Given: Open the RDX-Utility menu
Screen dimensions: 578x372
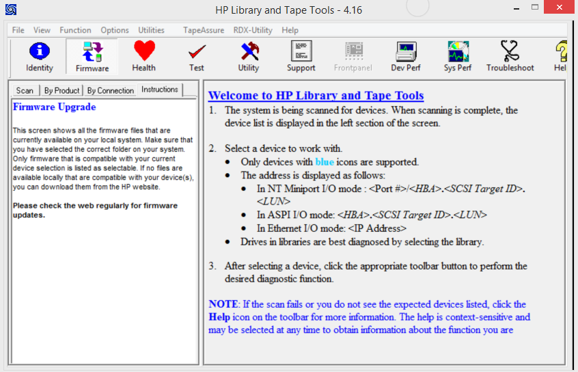Looking at the screenshot, I should 253,30.
